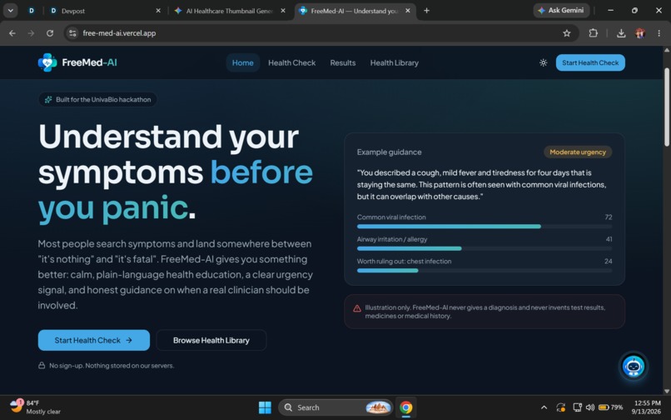Image resolution: width=671 pixels, height=420 pixels.
Task: Open the Extensions puzzle icon
Action: coord(593,33)
